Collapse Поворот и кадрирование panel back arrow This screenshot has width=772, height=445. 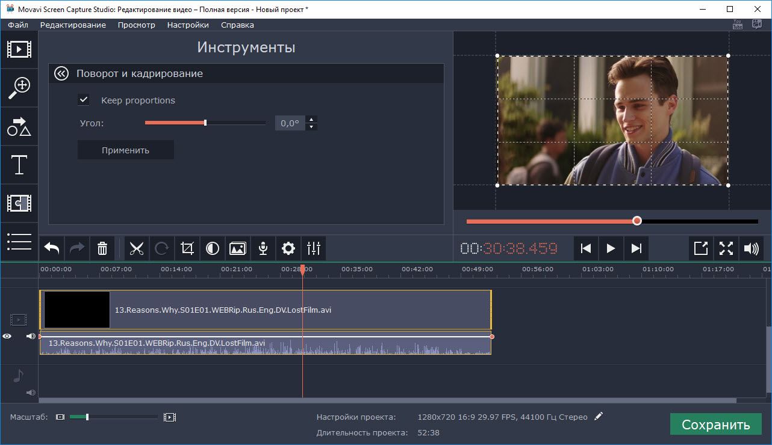click(x=61, y=73)
